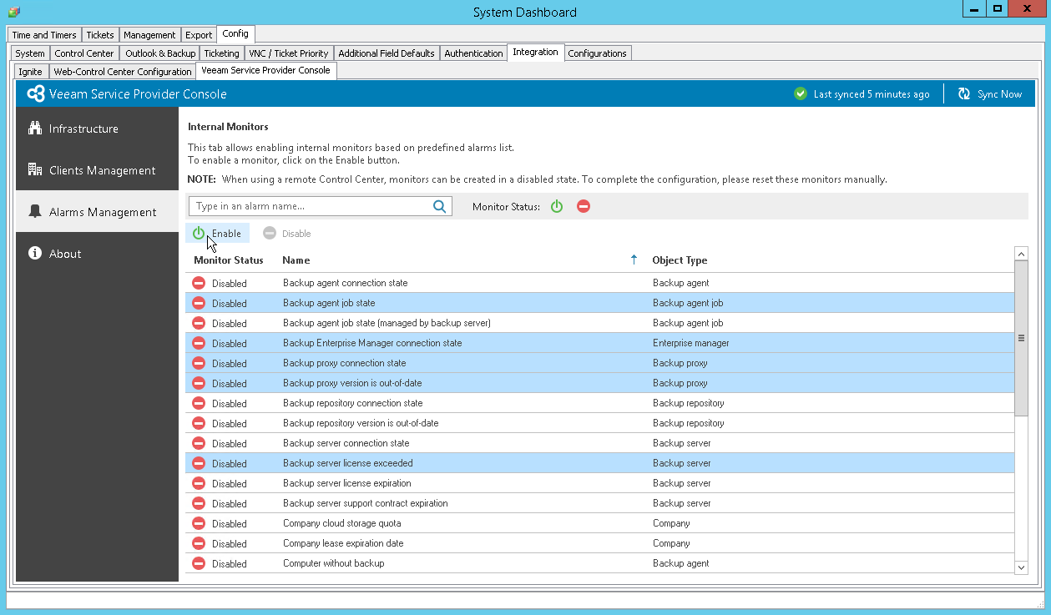Open the Authentication tab
1051x615 pixels.
coord(473,53)
